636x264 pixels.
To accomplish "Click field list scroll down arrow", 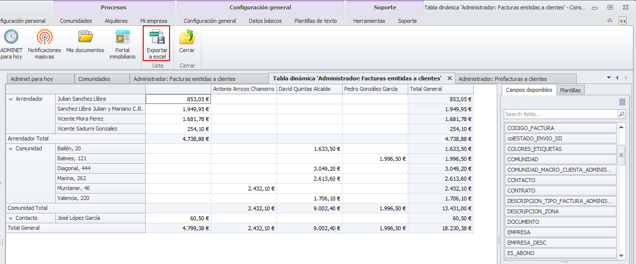I will tap(621, 255).
